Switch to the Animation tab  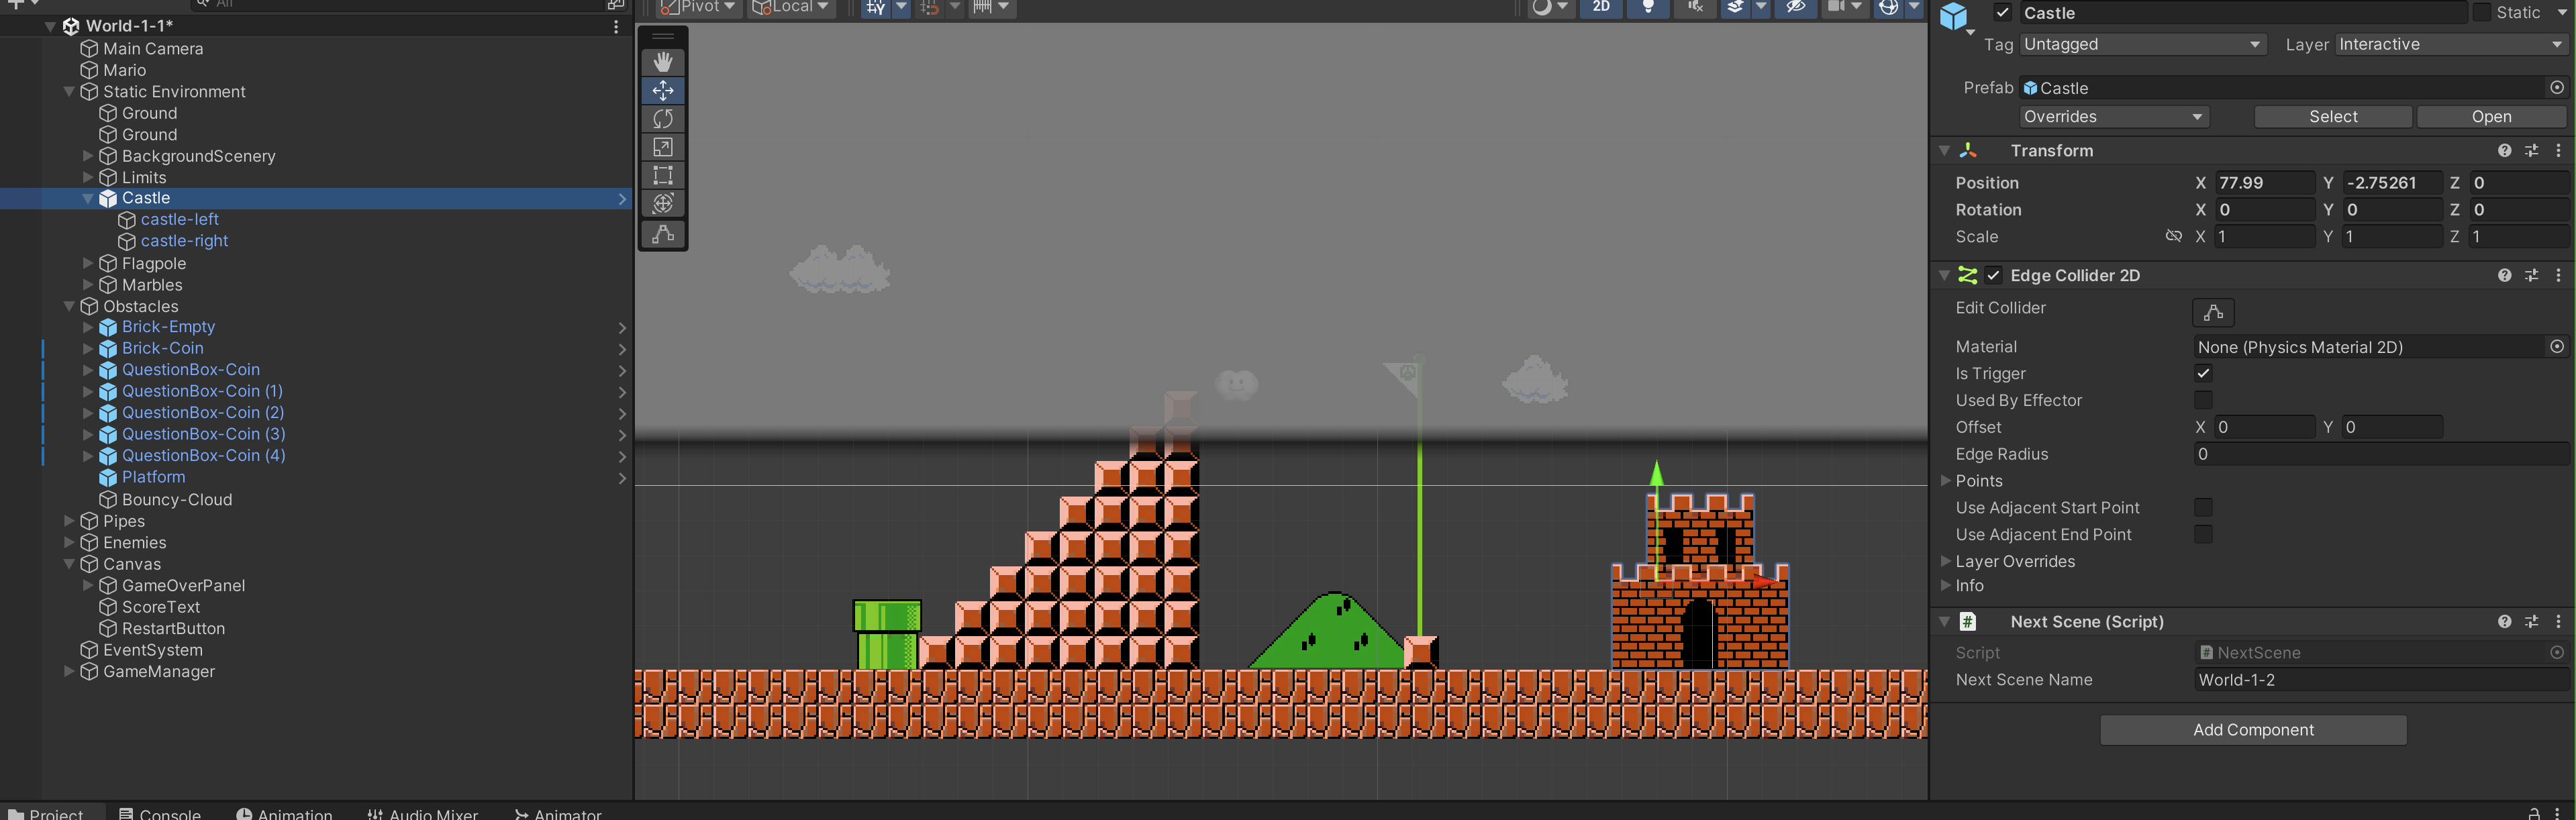pos(284,813)
